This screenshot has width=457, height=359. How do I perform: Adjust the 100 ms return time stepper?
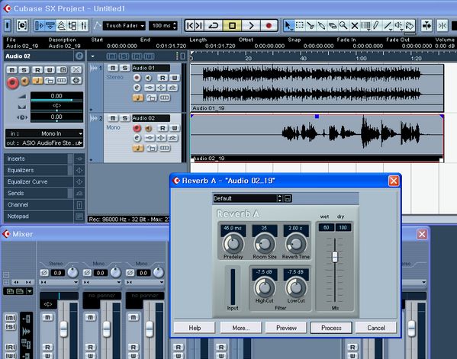pyautogui.click(x=175, y=26)
